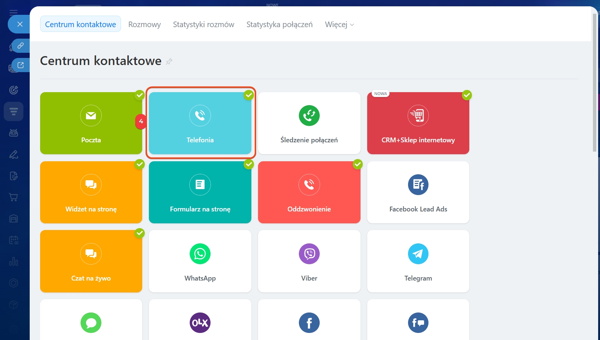600x340 pixels.
Task: Open the Telefonia tile
Action: point(200,123)
